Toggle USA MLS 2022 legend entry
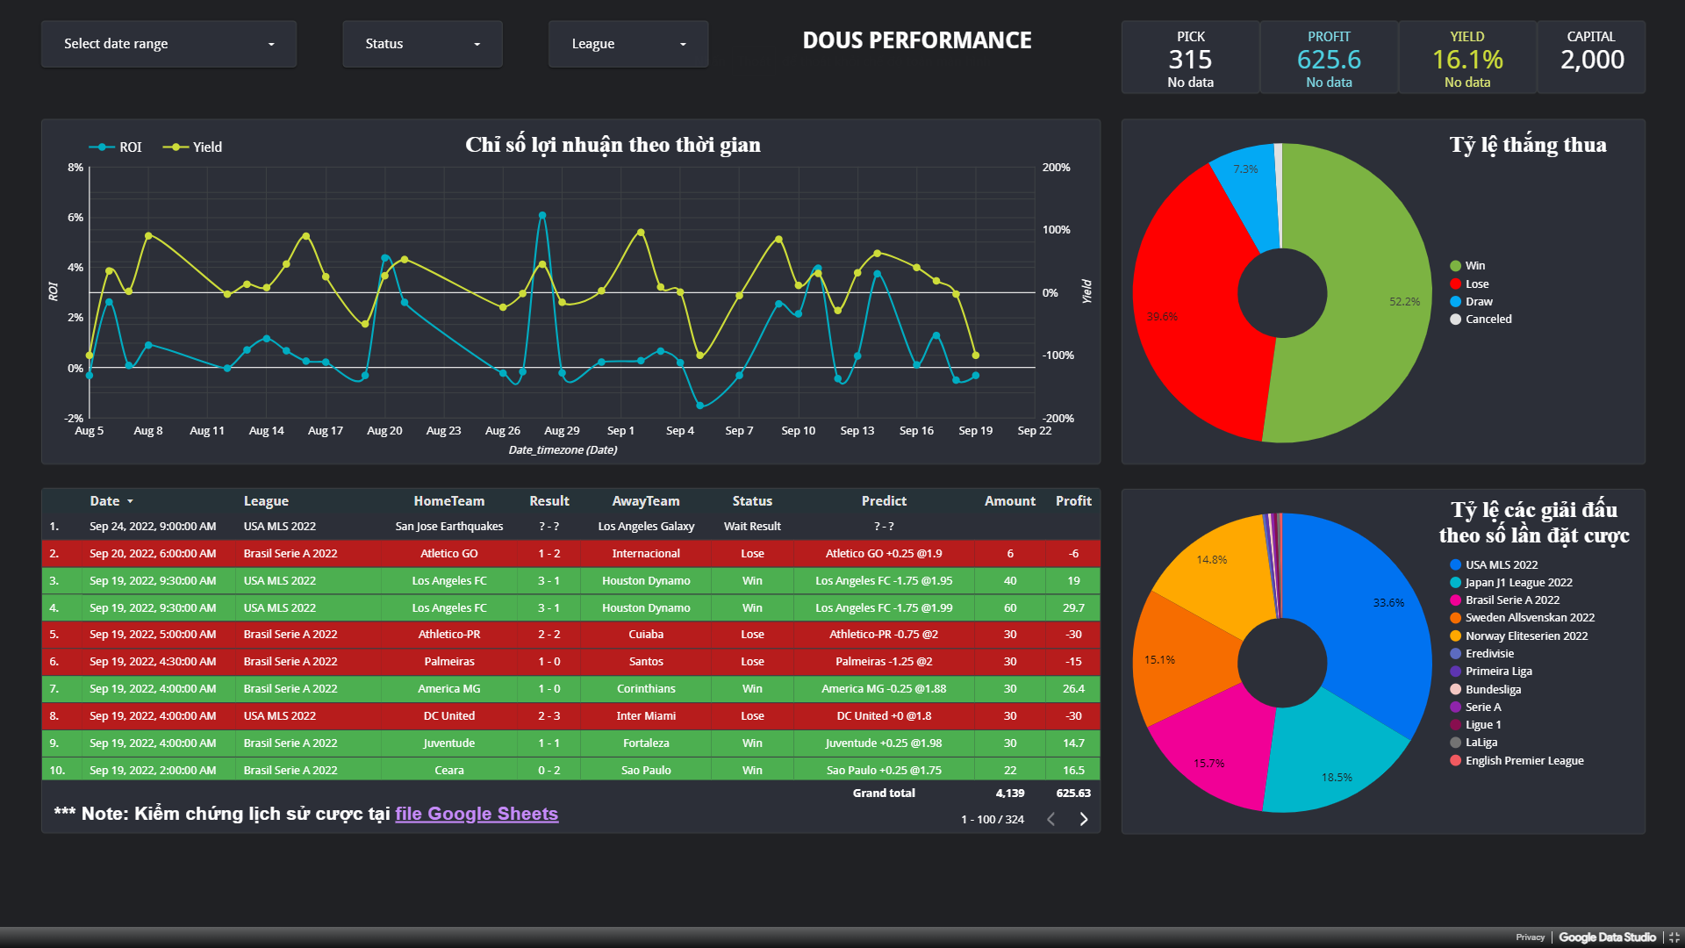 click(1501, 565)
